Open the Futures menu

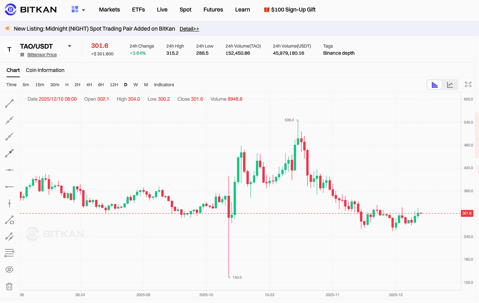(213, 10)
